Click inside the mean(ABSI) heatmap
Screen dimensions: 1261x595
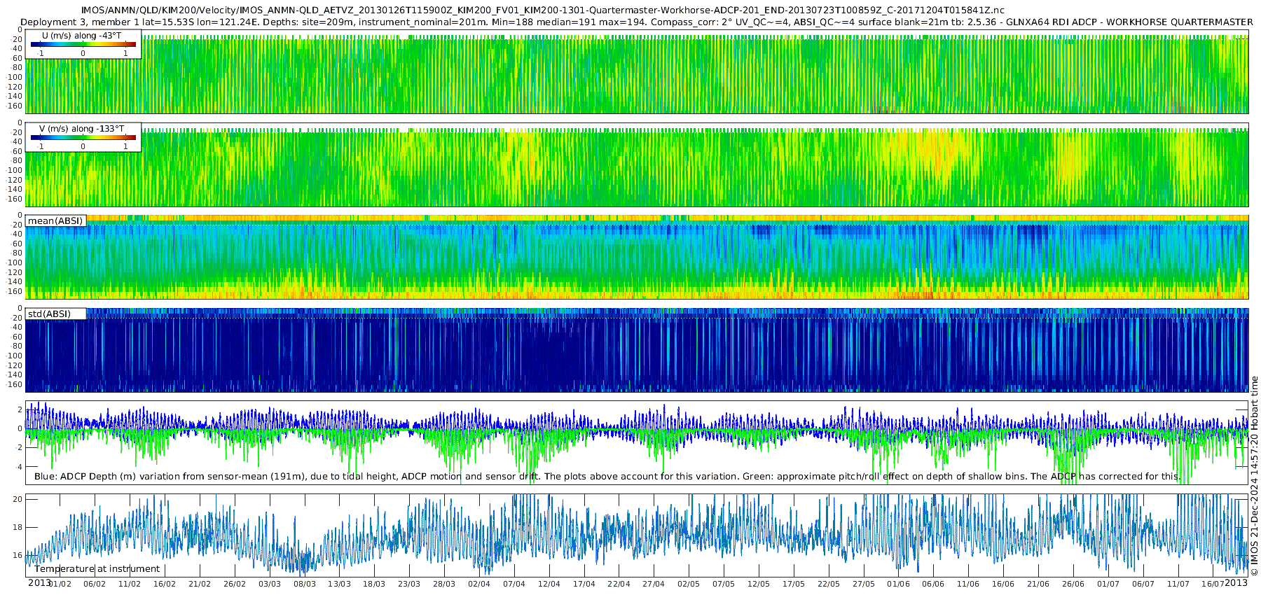point(637,257)
